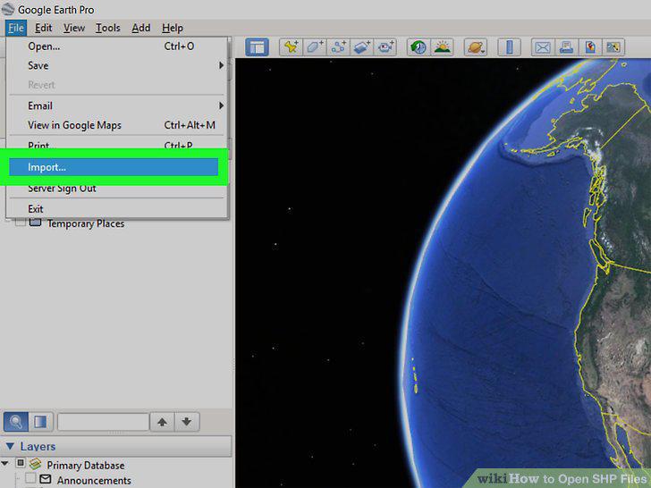Click the Announcements envelope icon
Screen dimensions: 651x488
(x=46, y=480)
